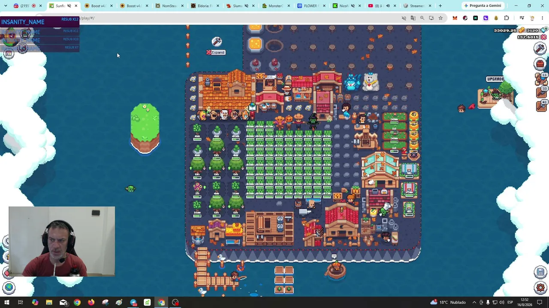Screen dimensions: 549x308
Task: Click the translate page icon in address bar
Action: [x=413, y=18]
